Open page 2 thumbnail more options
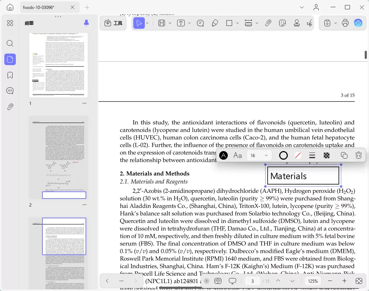The width and height of the screenshot is (369, 291). pyautogui.click(x=84, y=205)
